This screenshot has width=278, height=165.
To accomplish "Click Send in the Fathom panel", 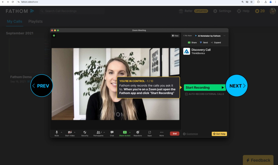I will pos(204,42).
